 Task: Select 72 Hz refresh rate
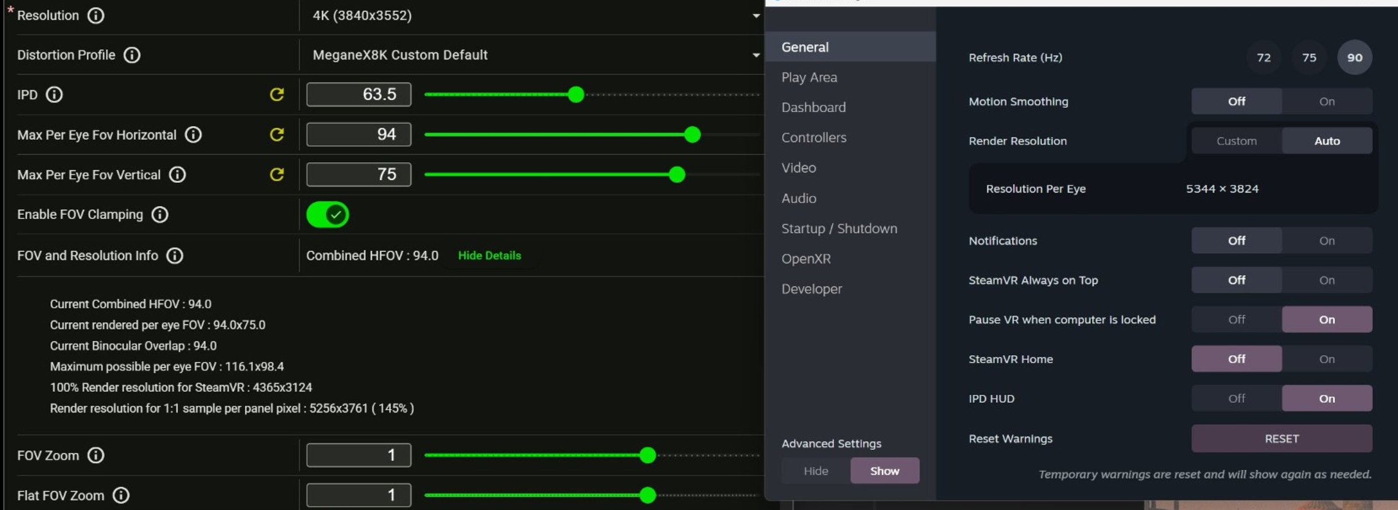tap(1264, 57)
